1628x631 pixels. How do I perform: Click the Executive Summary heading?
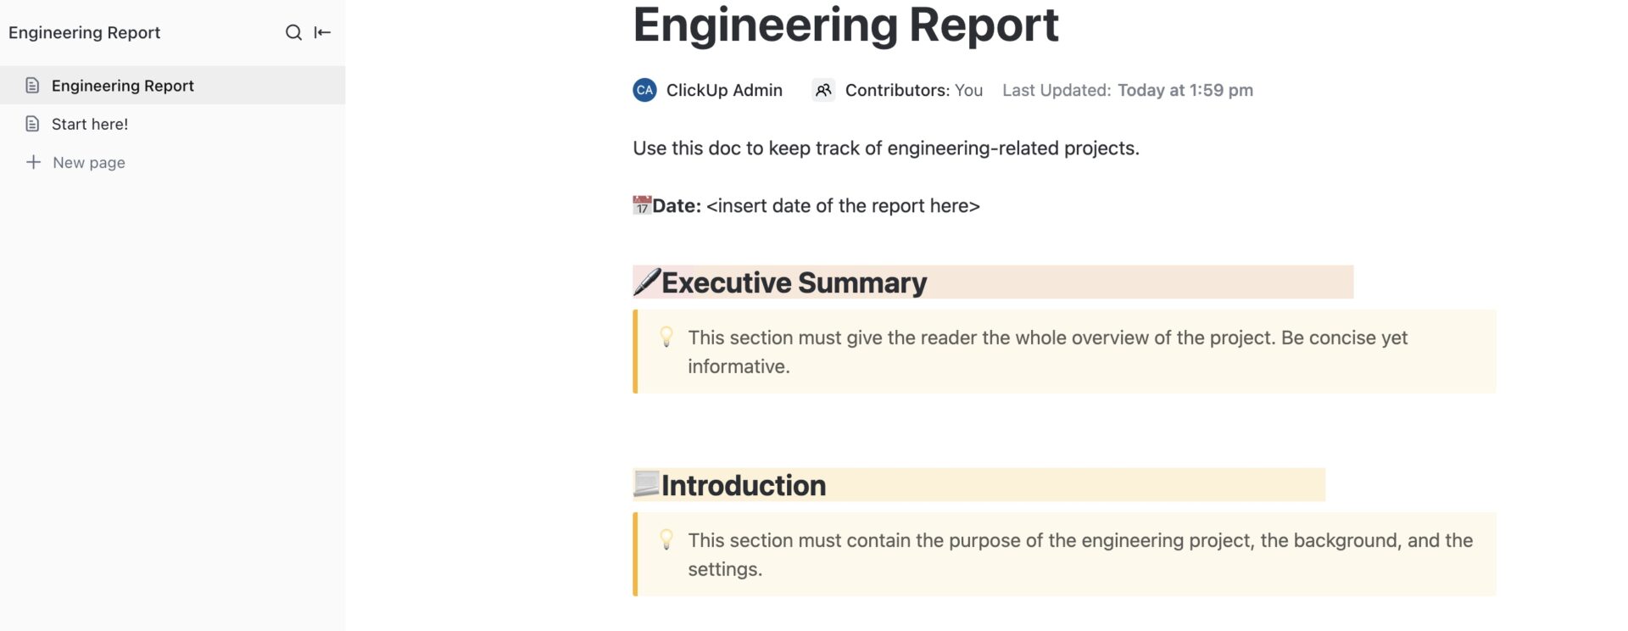click(x=794, y=282)
